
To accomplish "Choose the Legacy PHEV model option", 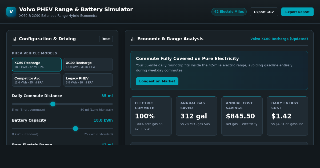I will (88, 80).
